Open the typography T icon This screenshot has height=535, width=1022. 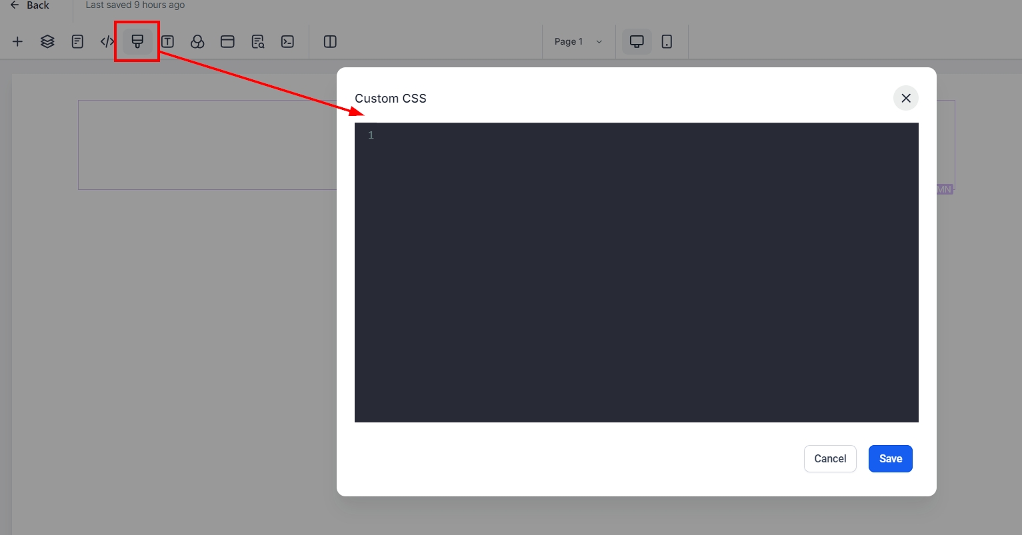pyautogui.click(x=167, y=41)
